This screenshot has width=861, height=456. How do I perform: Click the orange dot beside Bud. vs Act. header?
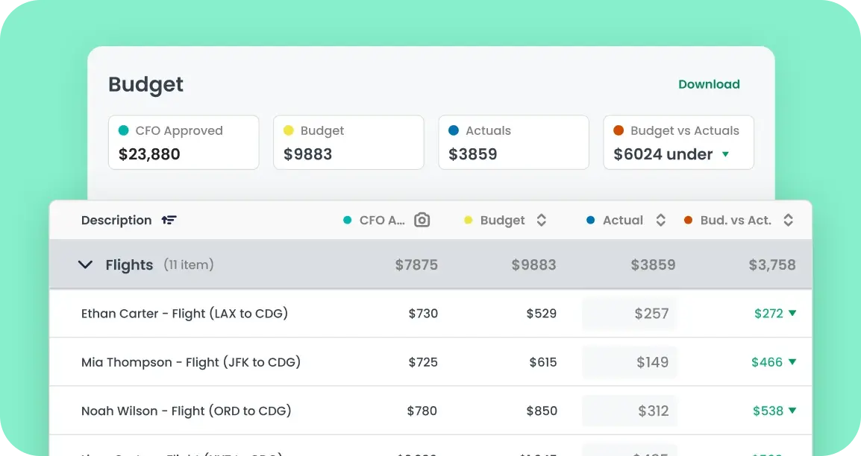coord(688,221)
